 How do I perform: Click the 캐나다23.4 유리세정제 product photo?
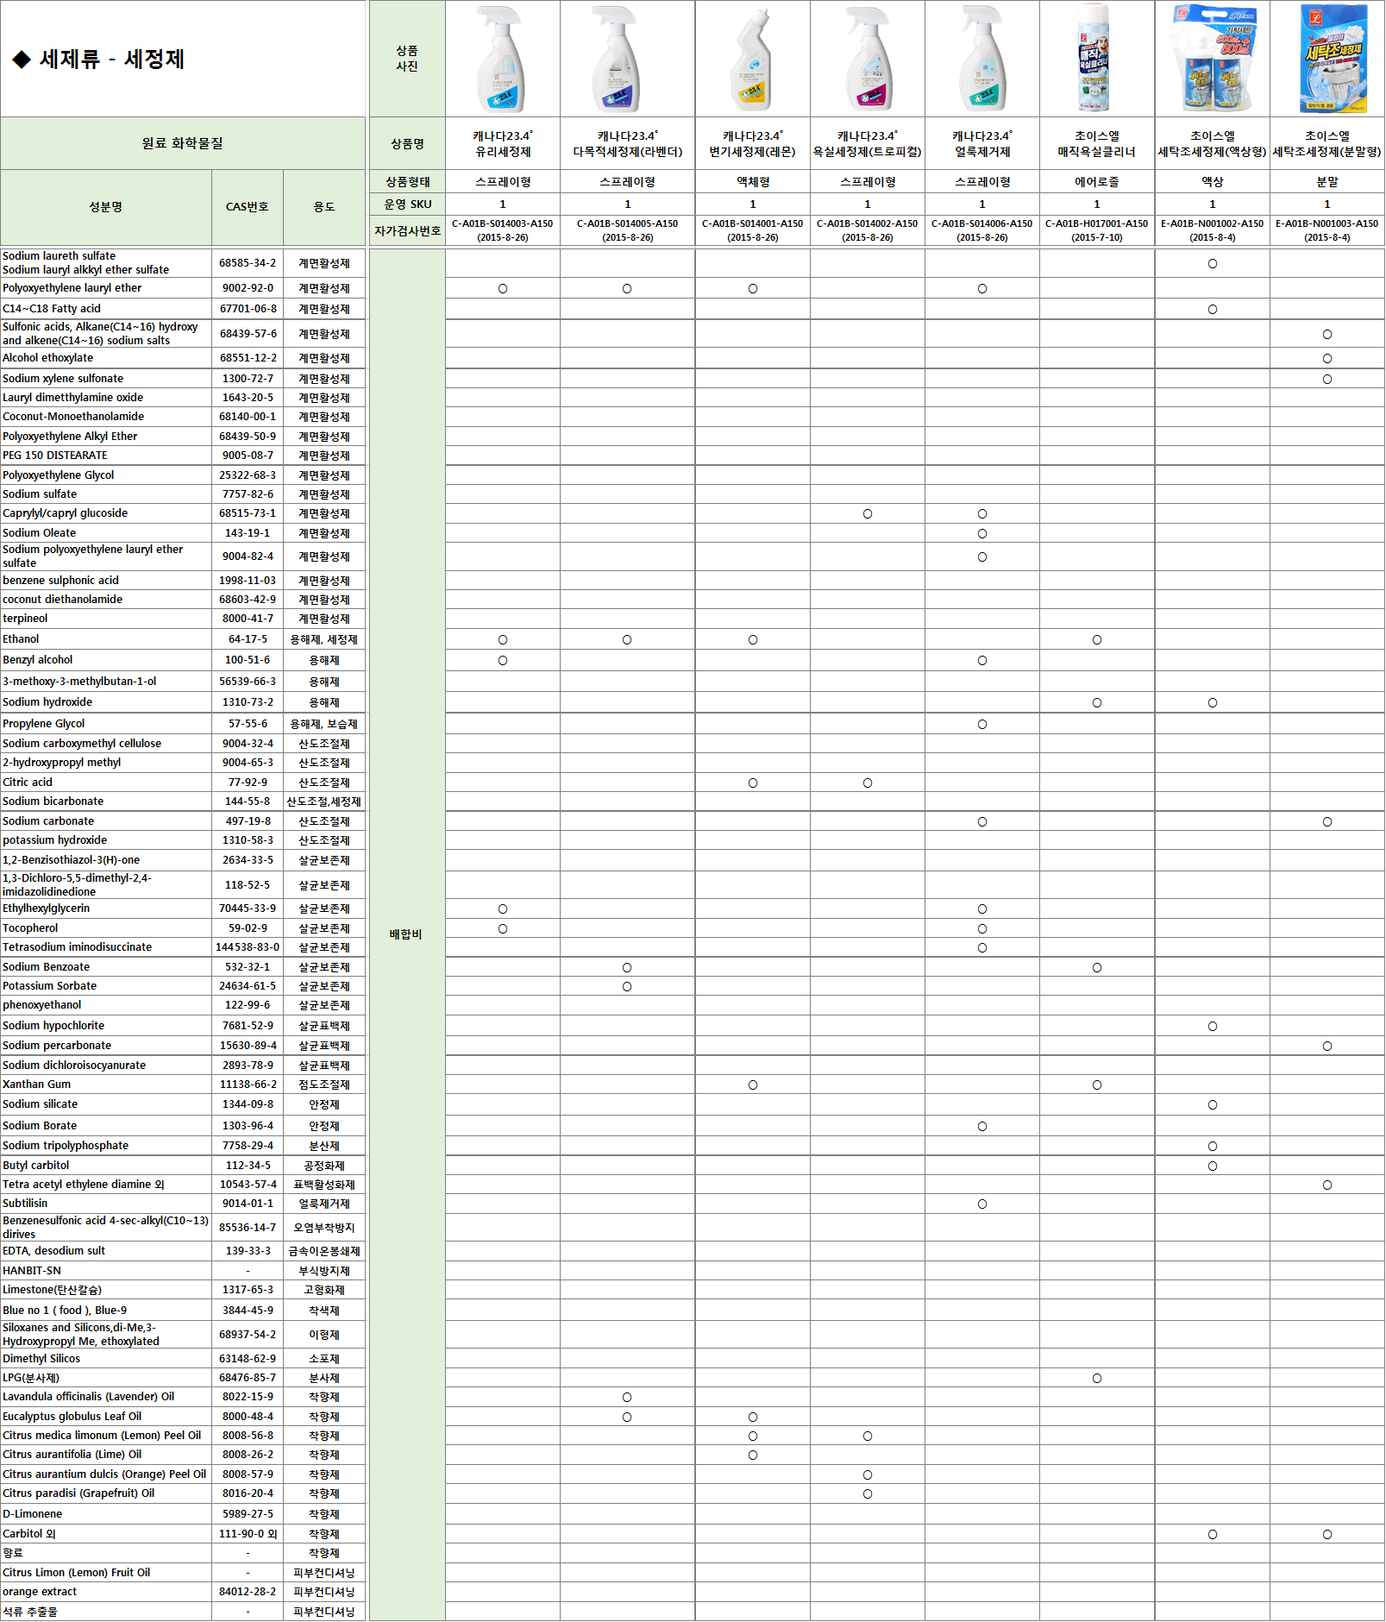[x=501, y=59]
